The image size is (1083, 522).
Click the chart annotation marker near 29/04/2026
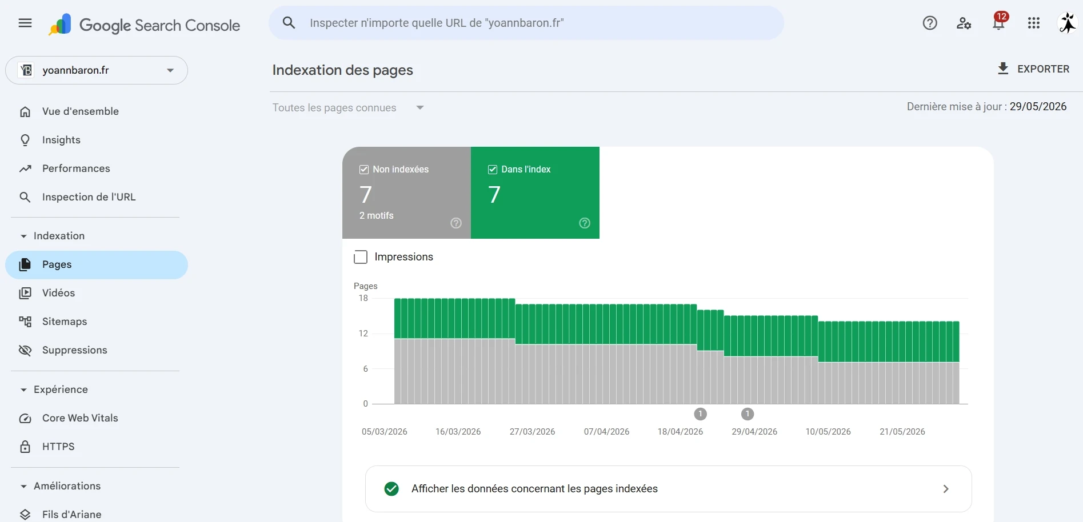click(747, 414)
